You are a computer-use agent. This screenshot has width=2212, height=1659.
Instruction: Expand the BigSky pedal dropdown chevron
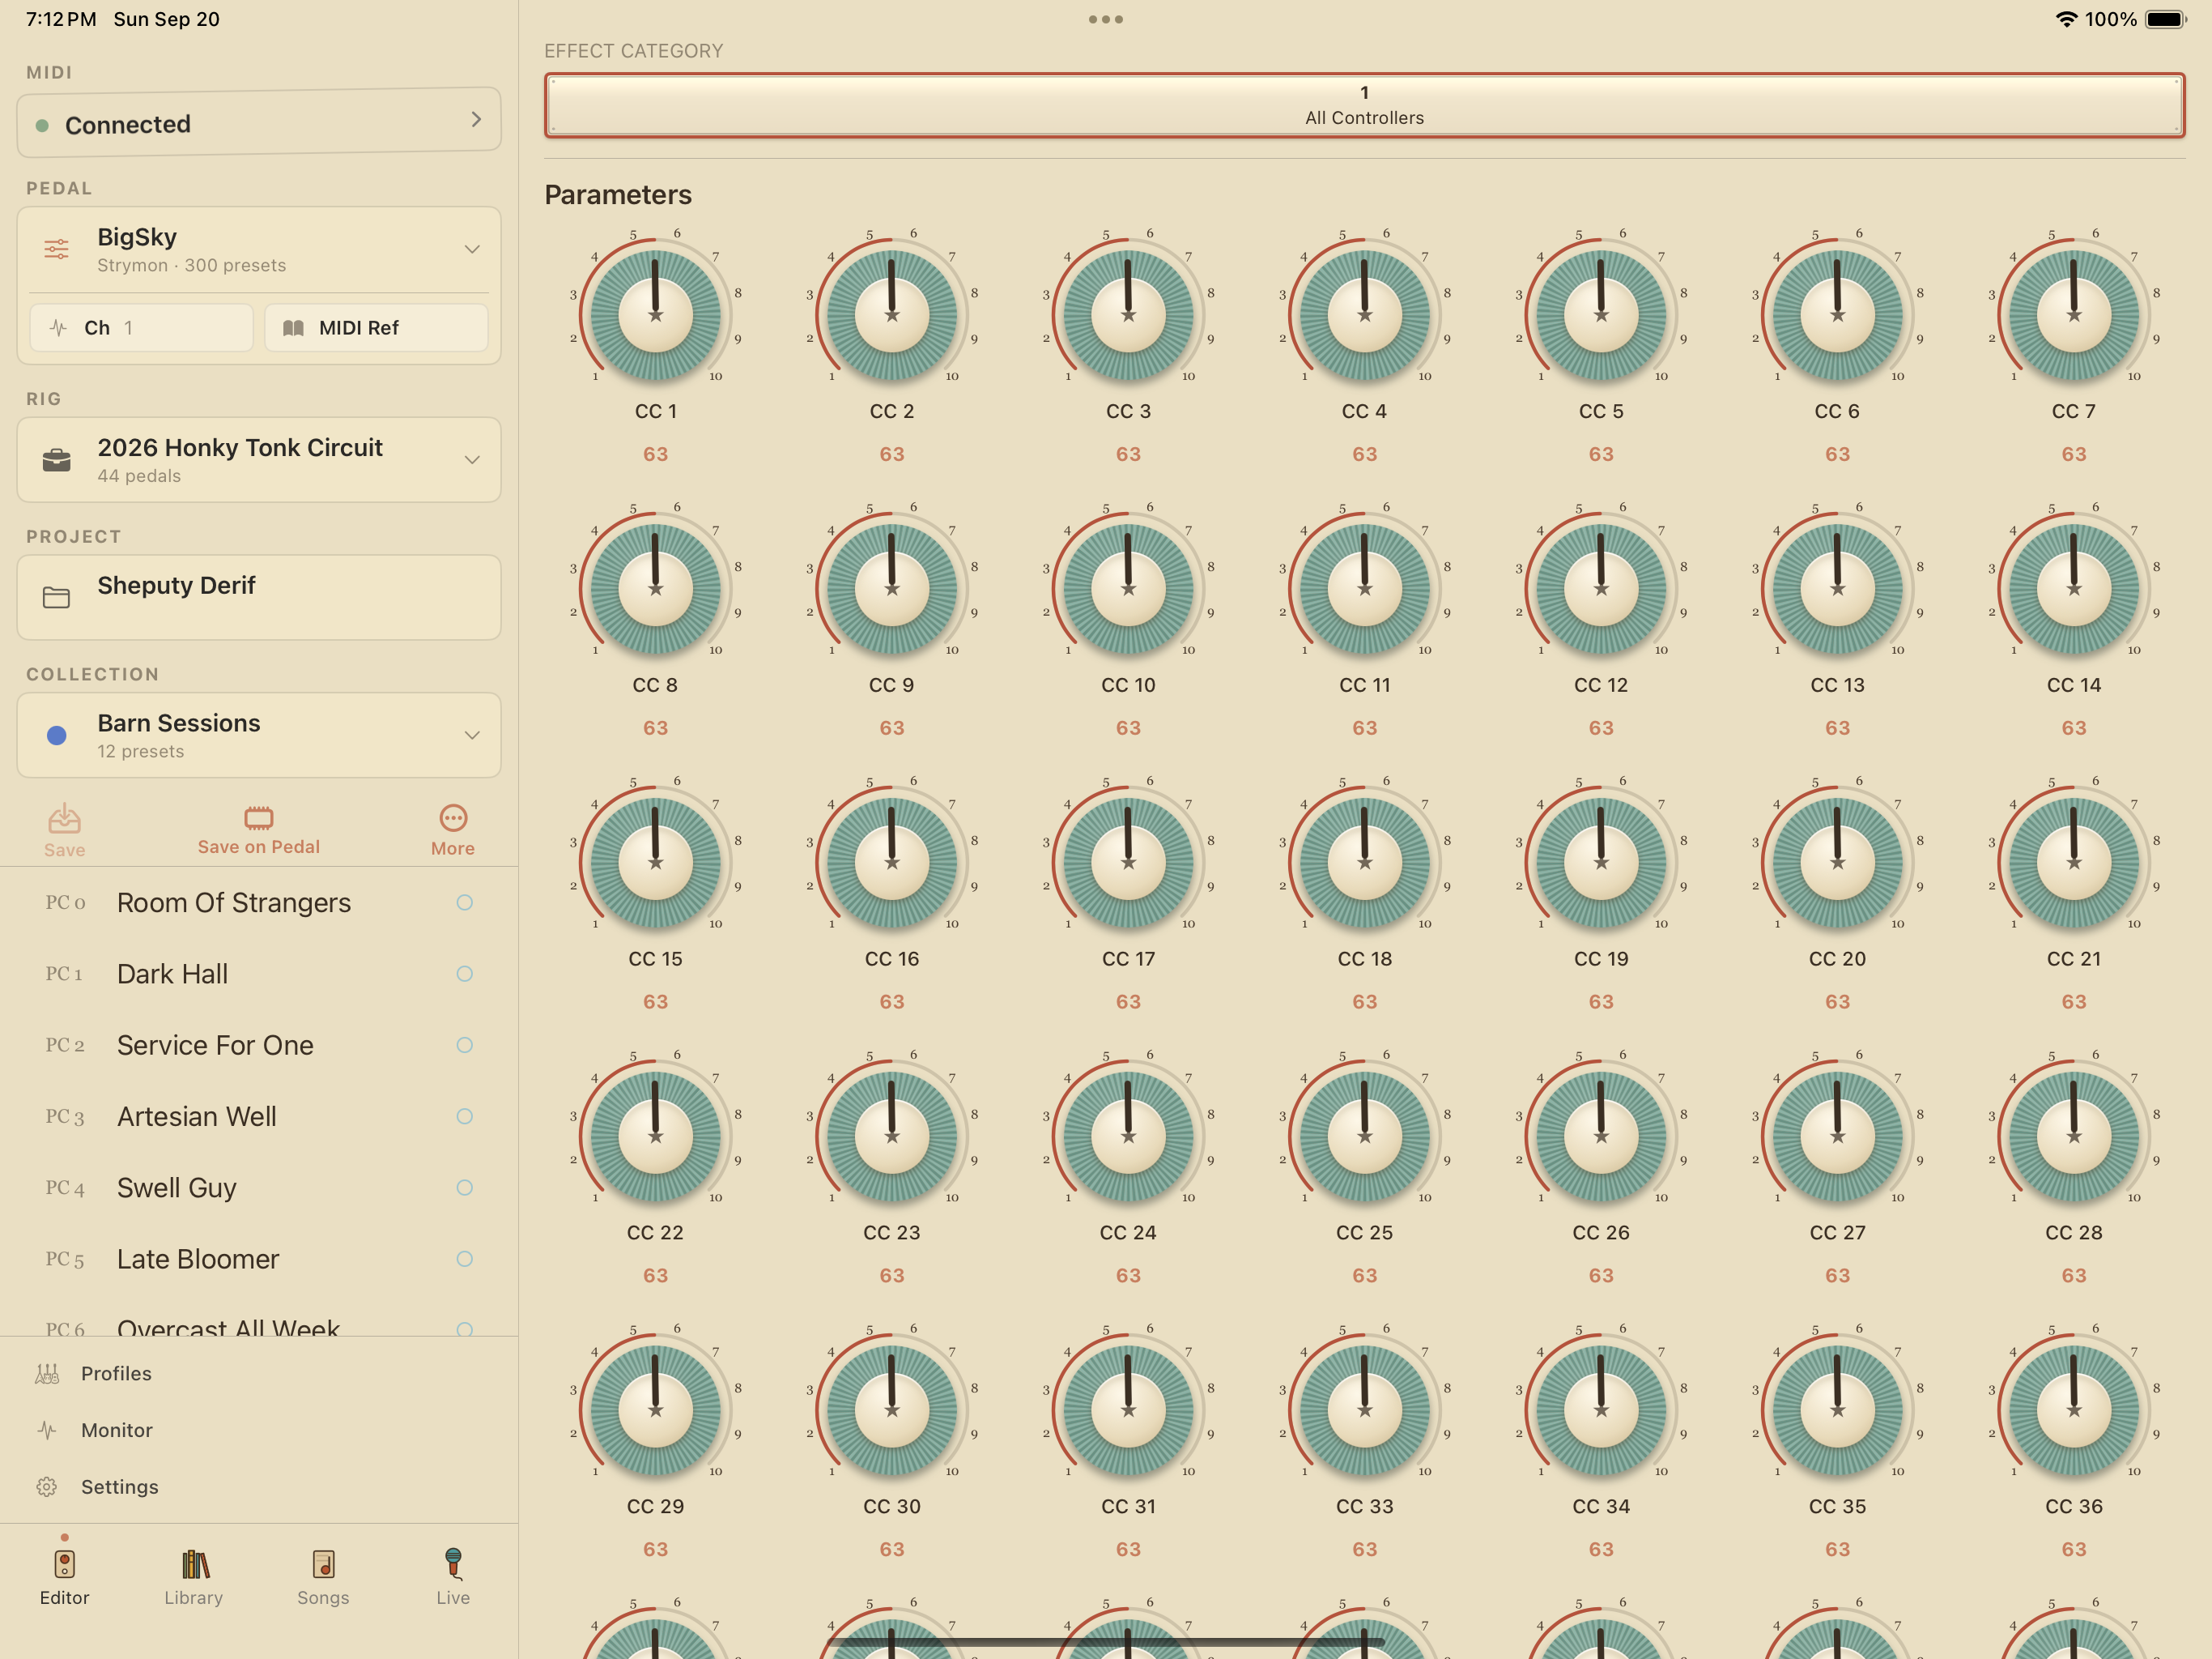[472, 249]
